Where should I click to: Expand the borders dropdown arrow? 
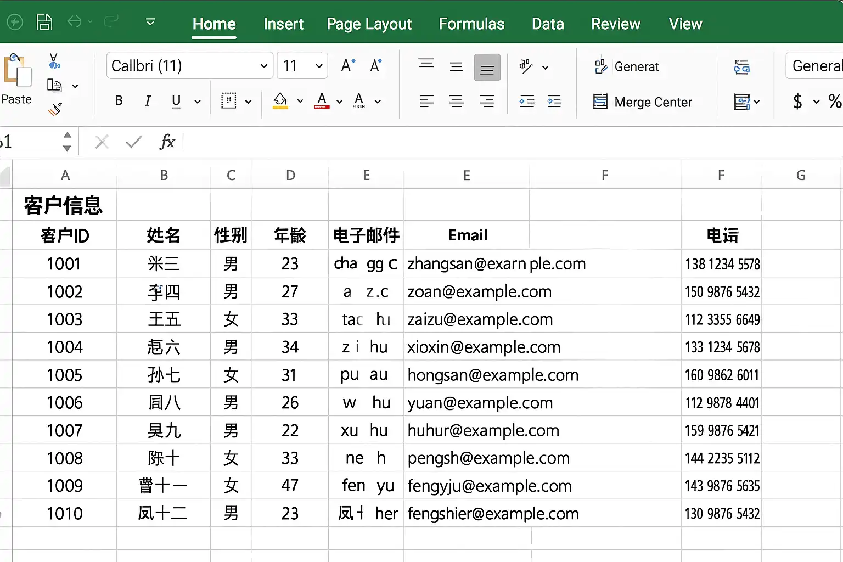[x=248, y=101]
